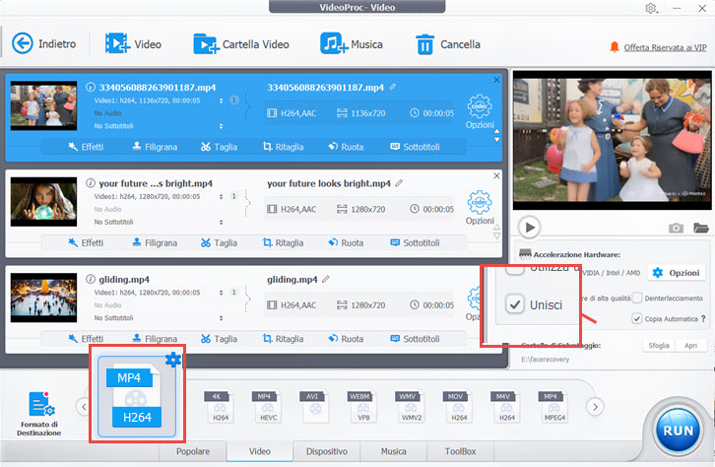The image size is (715, 467).
Task: Open codec Opzioni for 334056088263901187.mp4
Action: point(480,111)
